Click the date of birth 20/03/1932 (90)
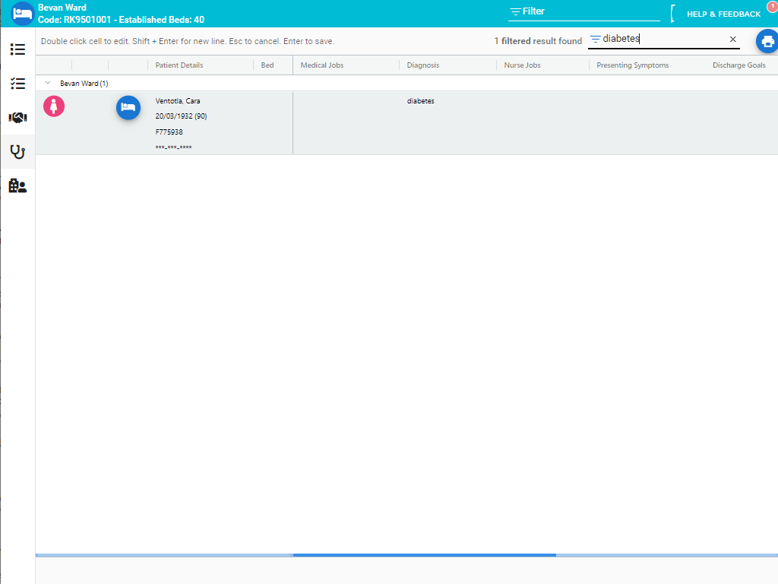 181,116
